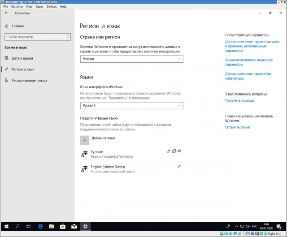Screen dimensions: 287x237
Task: Open the VirtualBox Machine menu
Action: click(17, 7)
